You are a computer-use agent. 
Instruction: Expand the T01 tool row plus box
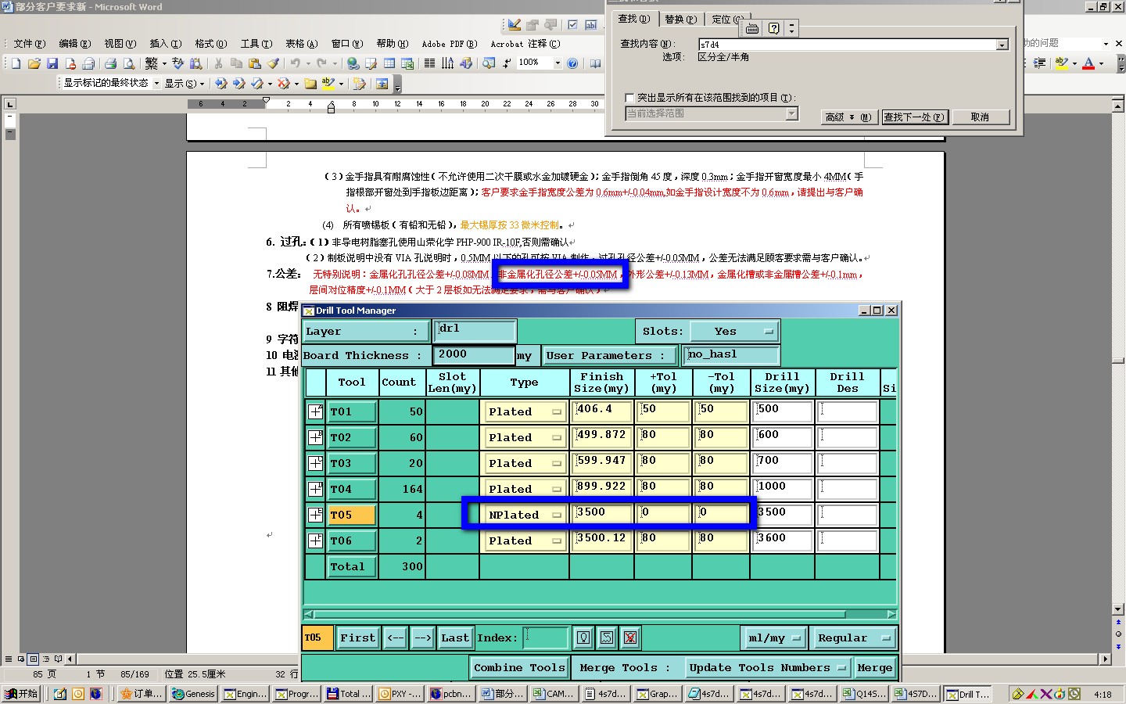click(315, 411)
